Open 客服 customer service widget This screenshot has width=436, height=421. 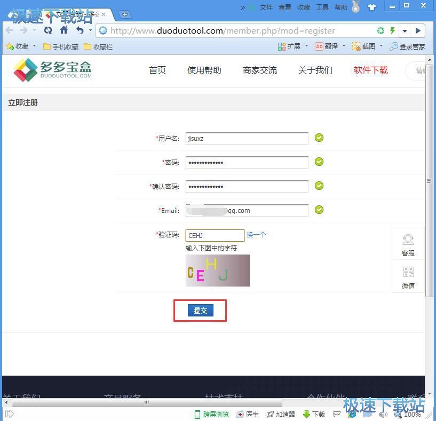[408, 245]
